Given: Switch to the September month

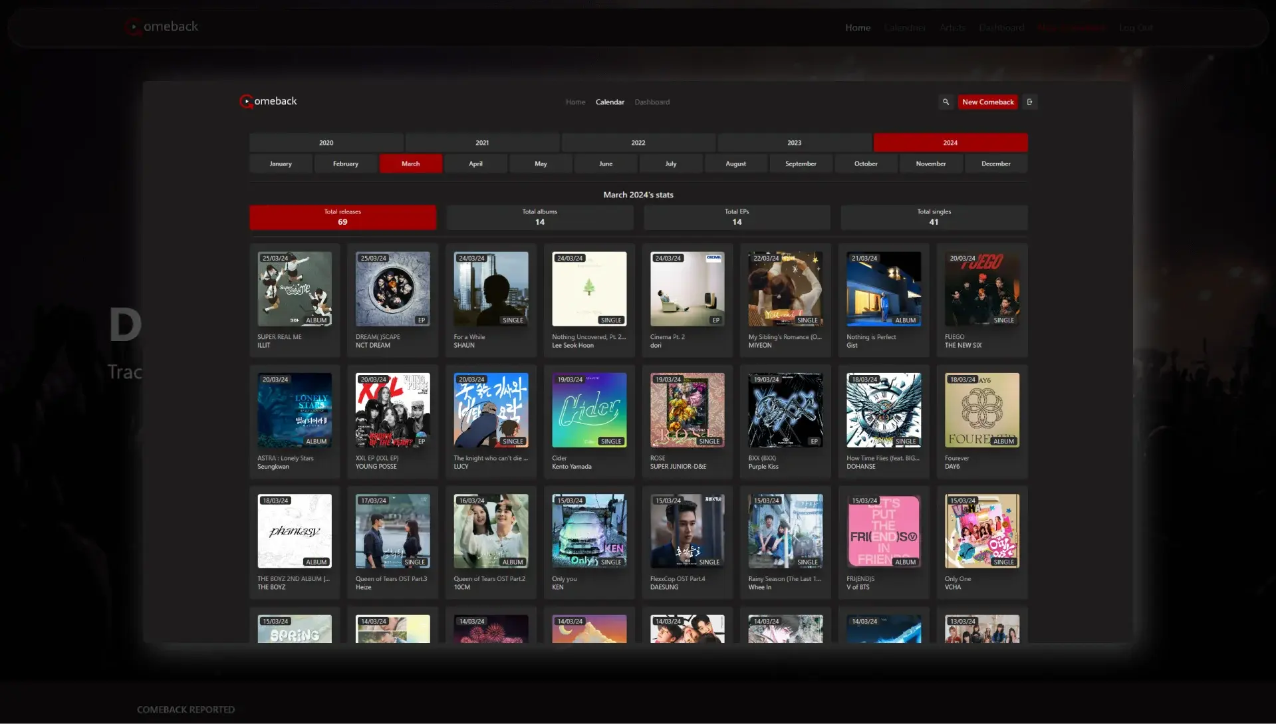Looking at the screenshot, I should tap(801, 164).
